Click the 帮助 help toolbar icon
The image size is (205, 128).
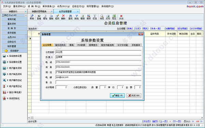[x=32, y=17]
